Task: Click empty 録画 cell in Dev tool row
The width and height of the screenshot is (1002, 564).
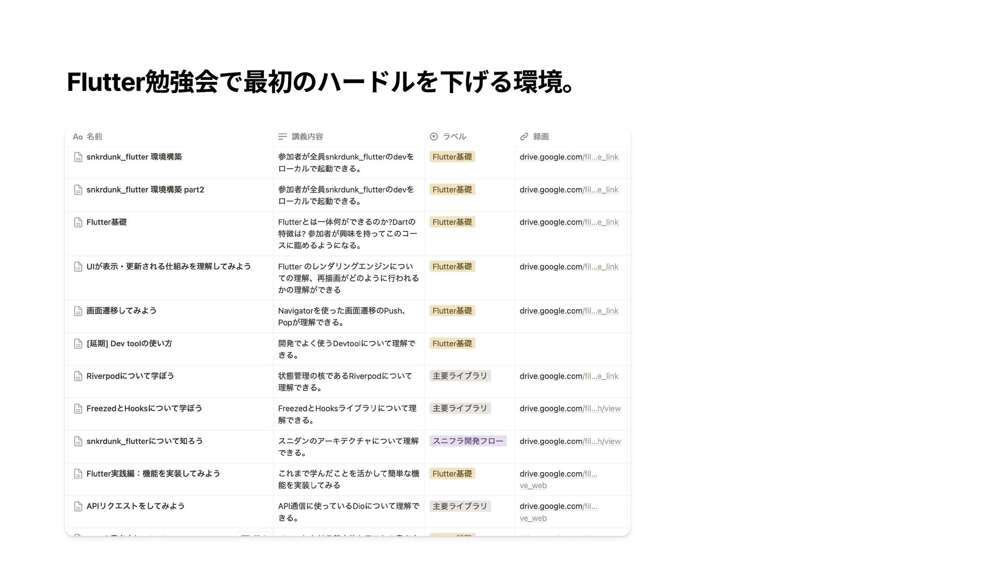Action: coord(570,349)
